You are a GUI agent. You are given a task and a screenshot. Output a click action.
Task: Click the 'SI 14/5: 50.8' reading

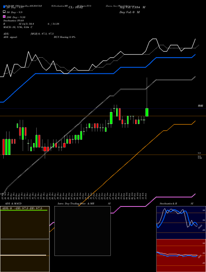[x=26, y=24]
